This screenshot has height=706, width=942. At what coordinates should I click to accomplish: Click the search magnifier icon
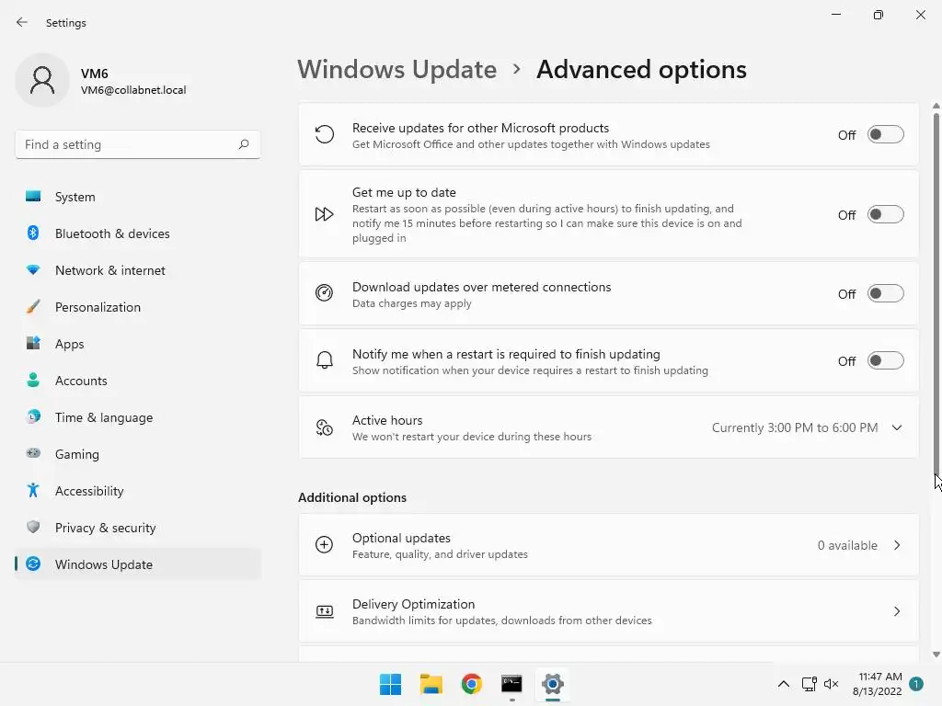pos(243,144)
